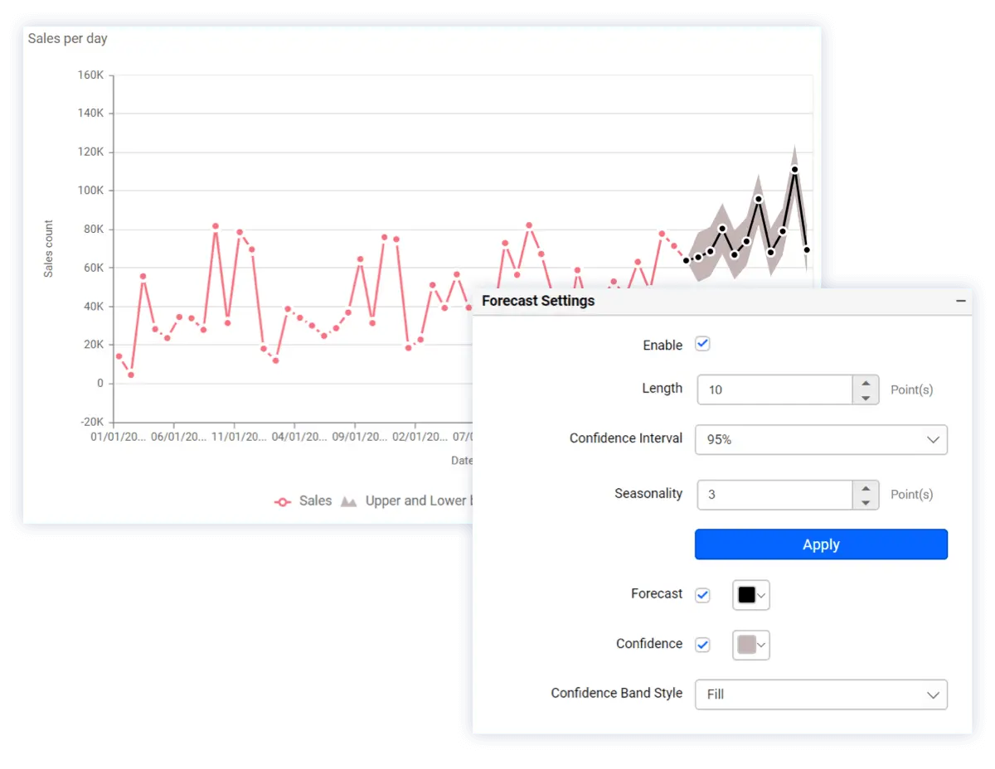Expand the Confidence Band Style dropdown
The width and height of the screenshot is (995, 769).
[820, 694]
